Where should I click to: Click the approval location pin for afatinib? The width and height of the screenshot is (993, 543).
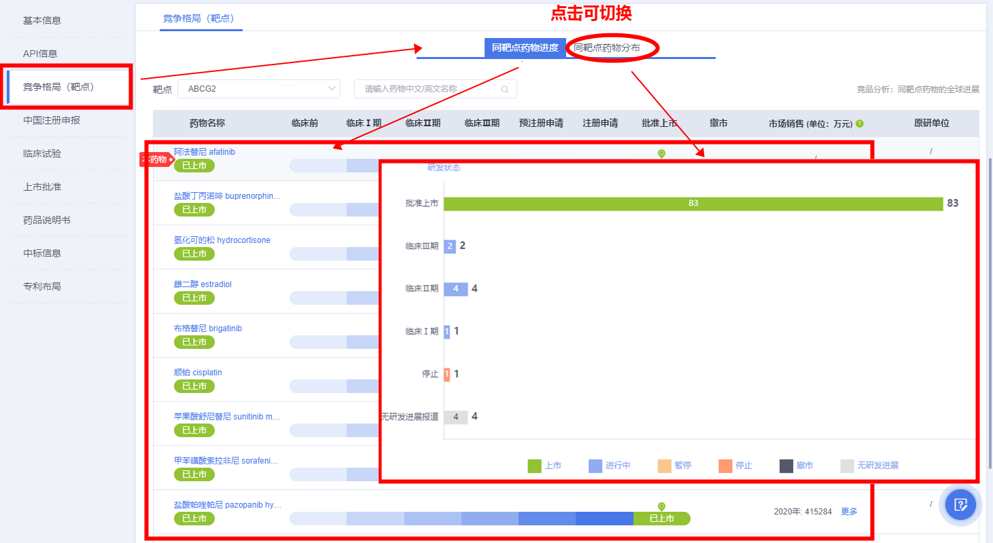pyautogui.click(x=661, y=153)
